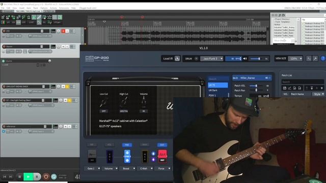Click drum tempo BPM stepper arrows
The height and width of the screenshot is (183, 326).
coord(240,59)
